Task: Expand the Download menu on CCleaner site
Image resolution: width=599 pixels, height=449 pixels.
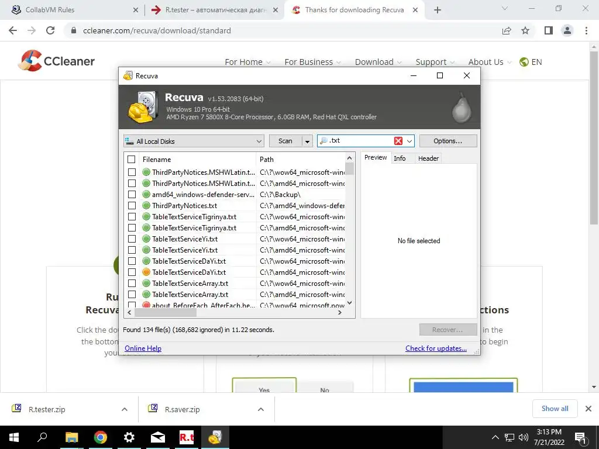Action: click(x=378, y=62)
